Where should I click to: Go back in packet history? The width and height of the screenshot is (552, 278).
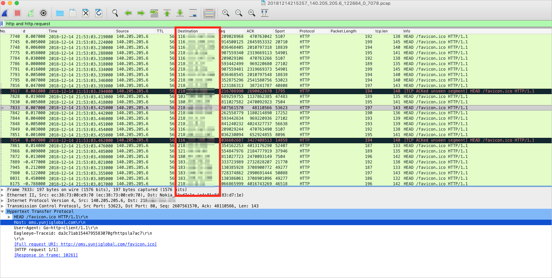tap(128, 13)
